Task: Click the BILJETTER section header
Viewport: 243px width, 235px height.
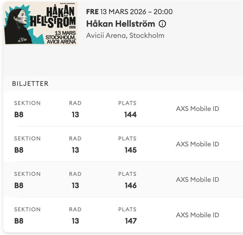Action: click(30, 84)
